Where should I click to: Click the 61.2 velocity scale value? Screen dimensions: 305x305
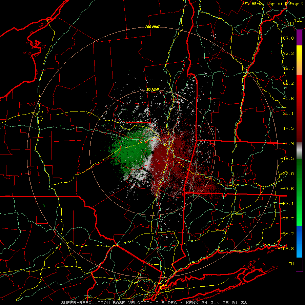(288, 83)
